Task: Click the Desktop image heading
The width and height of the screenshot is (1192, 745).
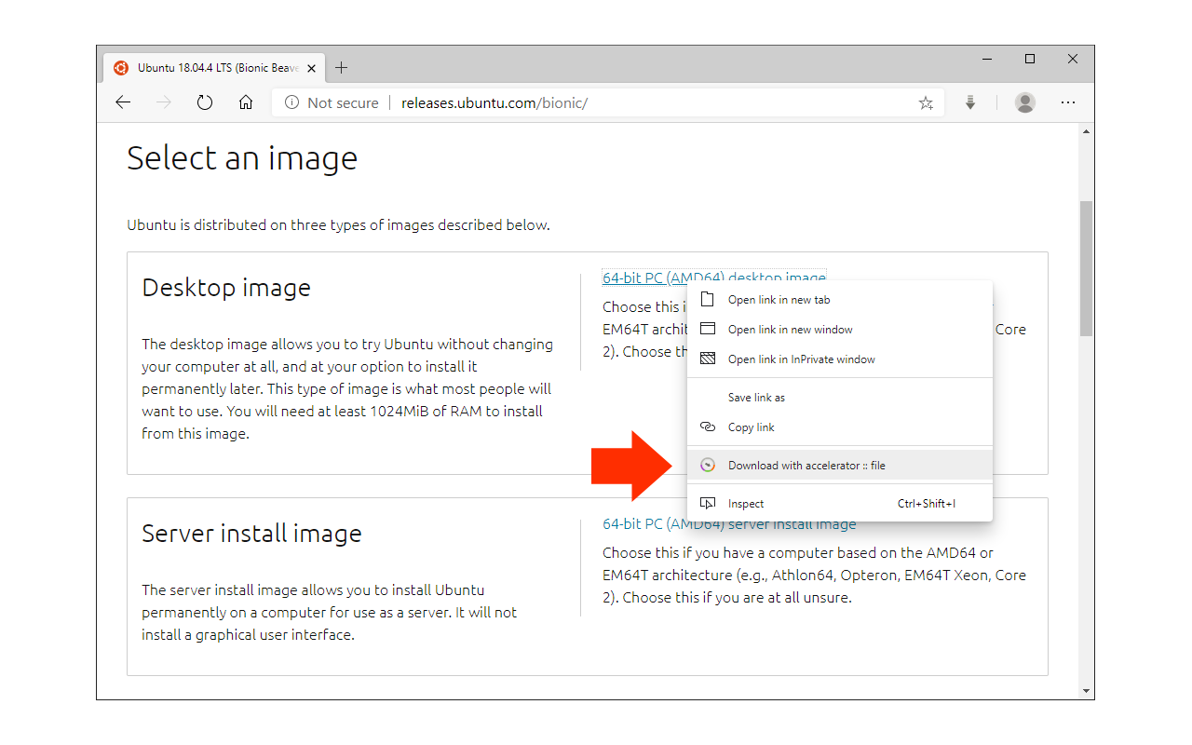Action: [226, 288]
